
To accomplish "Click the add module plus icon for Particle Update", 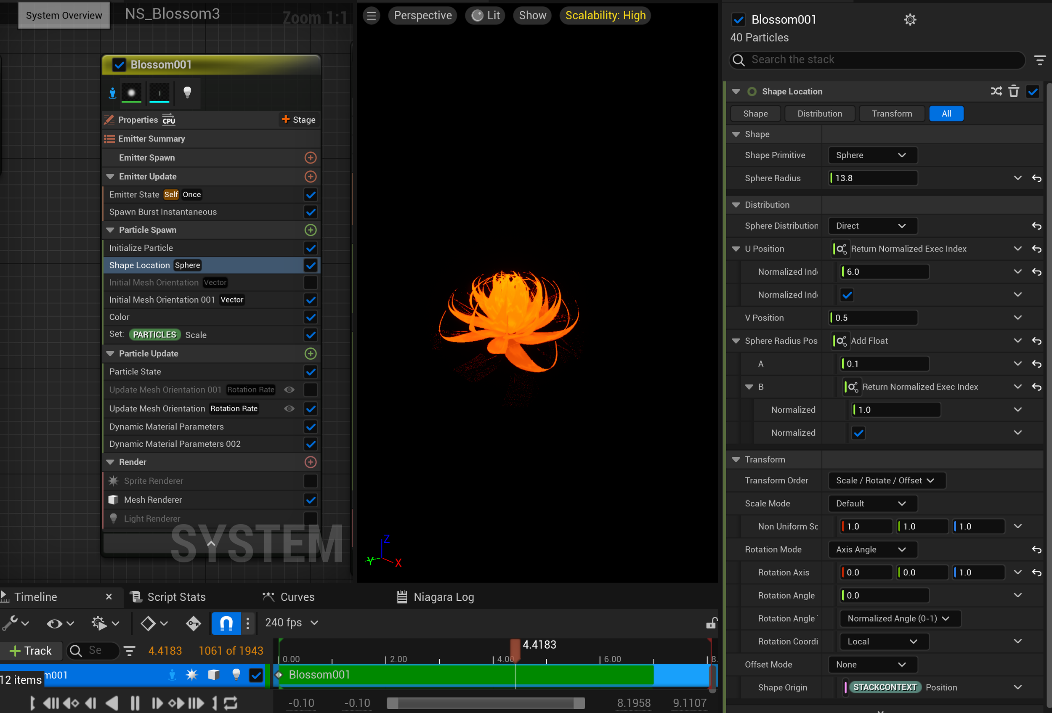I will click(311, 353).
